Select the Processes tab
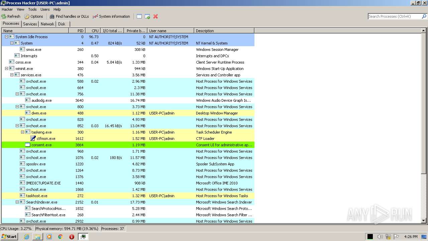 pos(11,24)
